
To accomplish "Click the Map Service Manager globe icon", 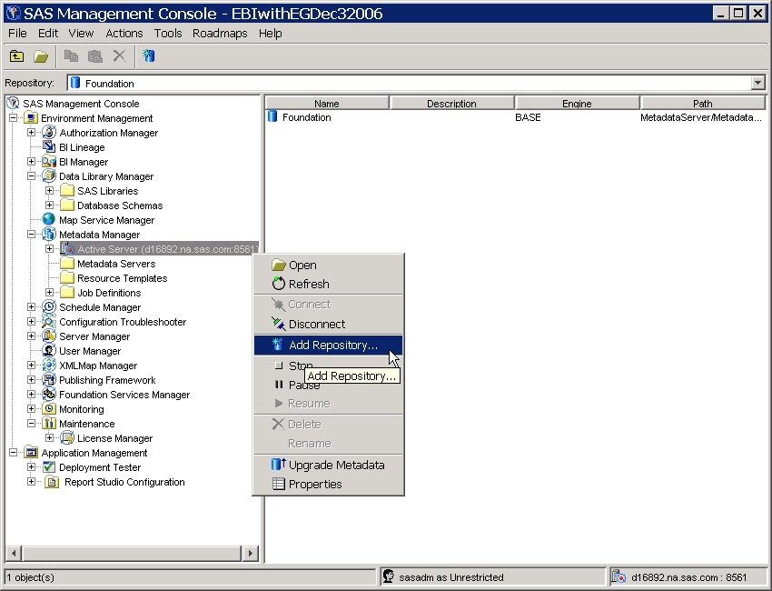I will tap(49, 220).
